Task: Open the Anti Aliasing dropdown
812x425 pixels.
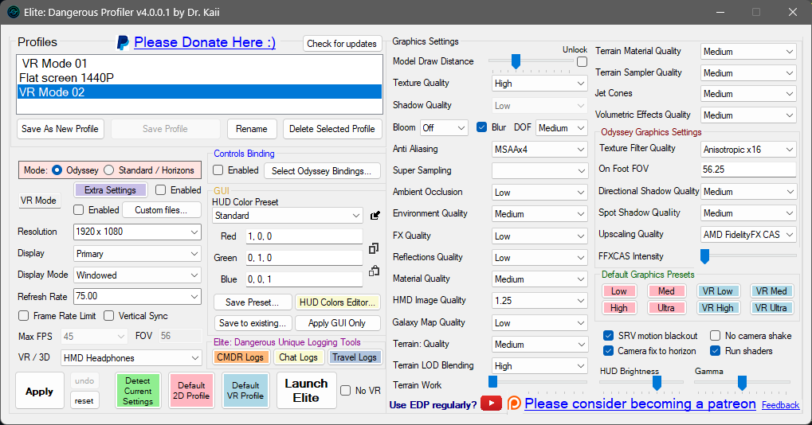Action: point(539,150)
